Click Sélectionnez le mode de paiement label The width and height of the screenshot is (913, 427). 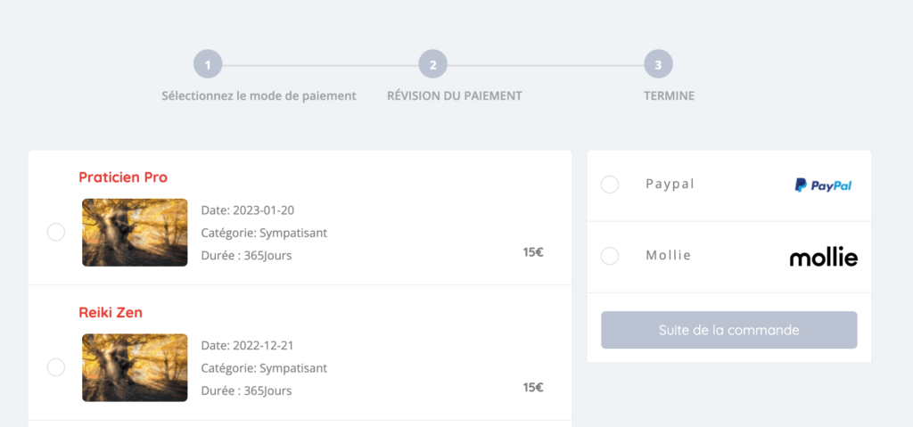[259, 95]
